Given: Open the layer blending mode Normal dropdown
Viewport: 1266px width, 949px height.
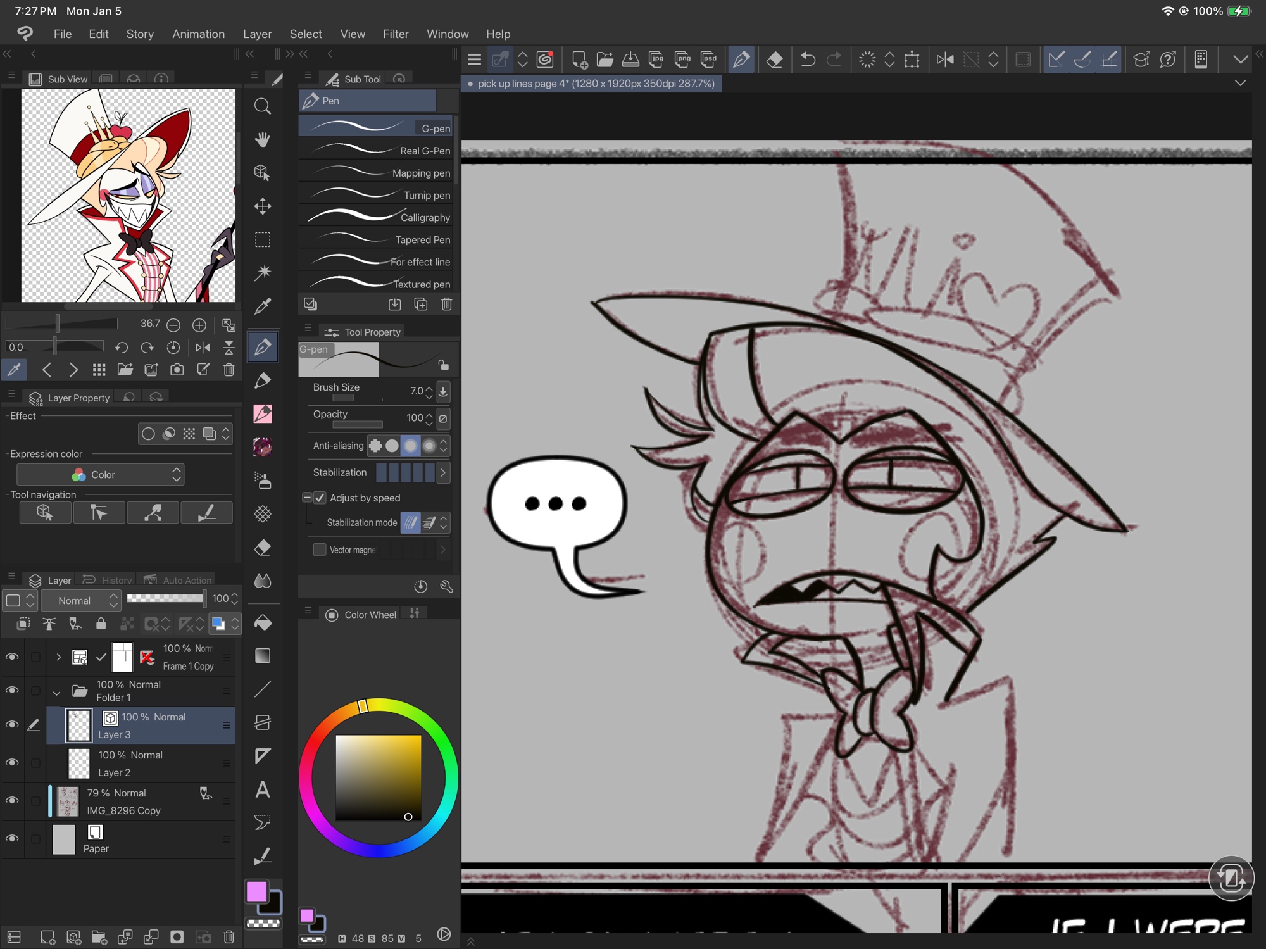Looking at the screenshot, I should (80, 600).
